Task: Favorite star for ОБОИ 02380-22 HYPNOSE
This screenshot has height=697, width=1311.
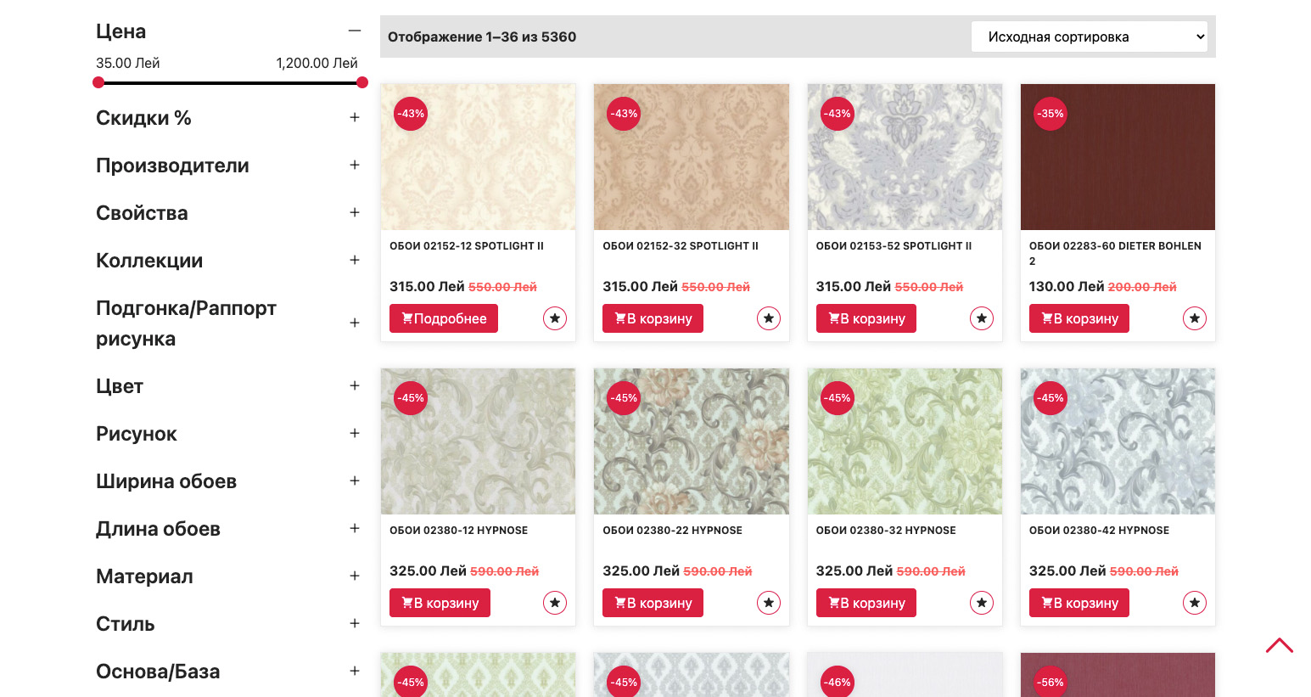Action: coord(769,603)
